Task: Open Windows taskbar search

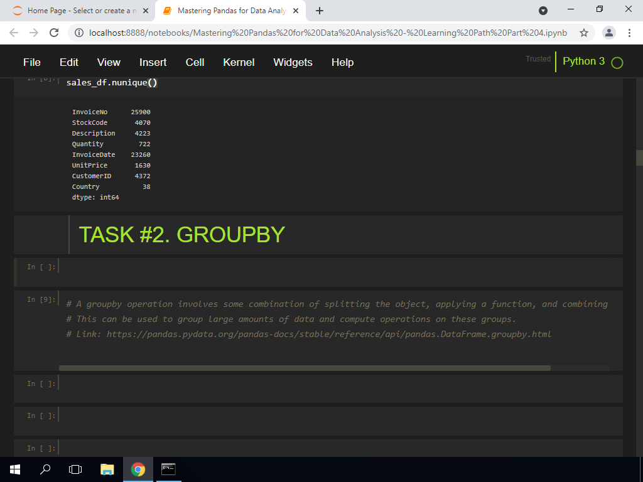Action: click(x=45, y=469)
